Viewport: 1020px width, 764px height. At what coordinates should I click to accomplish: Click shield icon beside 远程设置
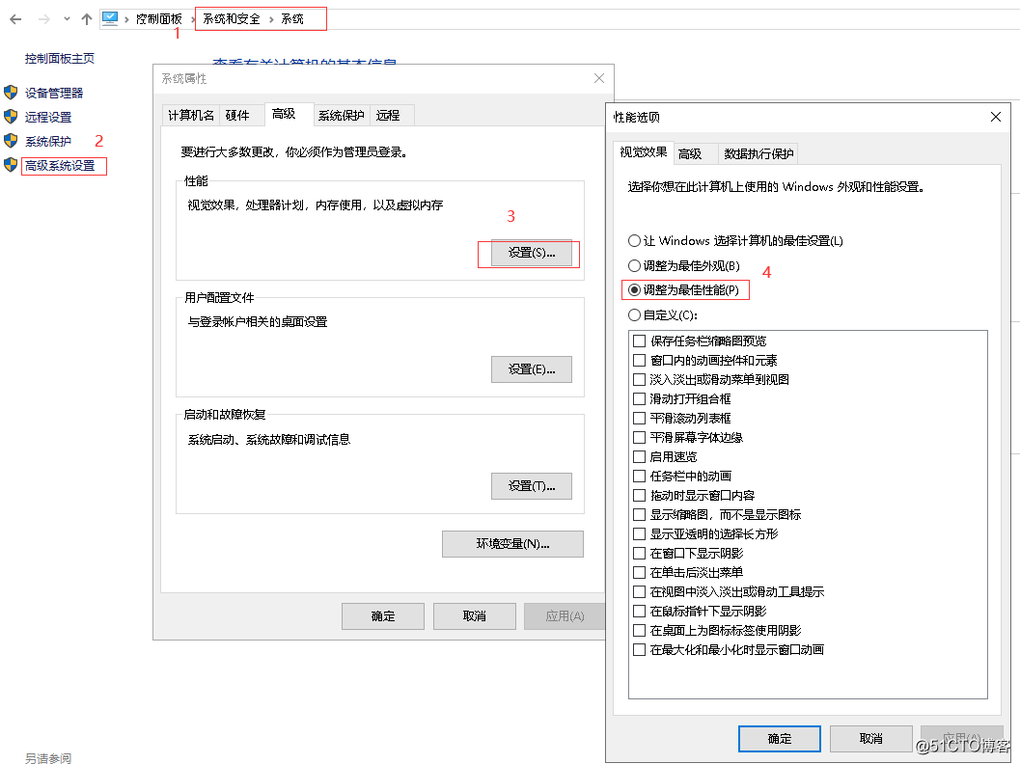[x=11, y=117]
